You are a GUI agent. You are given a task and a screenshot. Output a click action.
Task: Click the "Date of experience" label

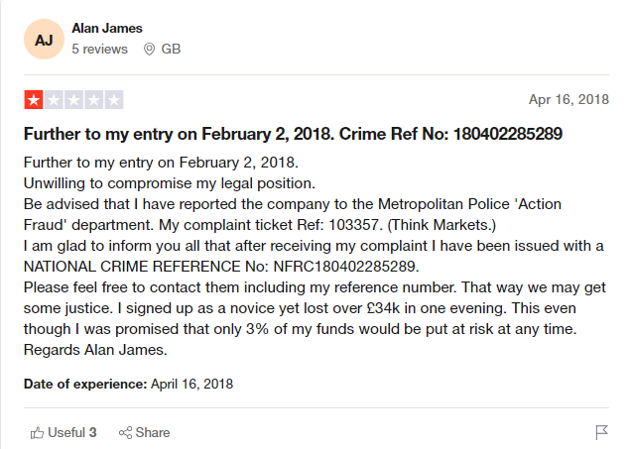[85, 383]
